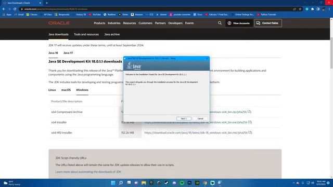This screenshot has height=187, width=333.
Task: Click the Contact Sales button
Action: [268, 23]
